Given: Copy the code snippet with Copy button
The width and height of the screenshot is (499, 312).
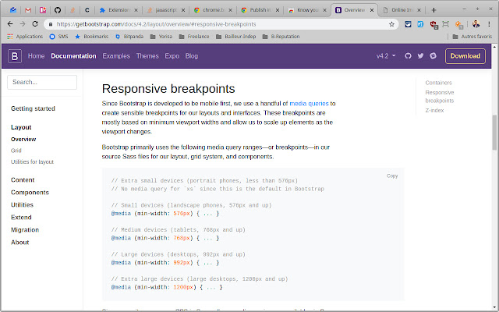Looking at the screenshot, I should click(392, 175).
